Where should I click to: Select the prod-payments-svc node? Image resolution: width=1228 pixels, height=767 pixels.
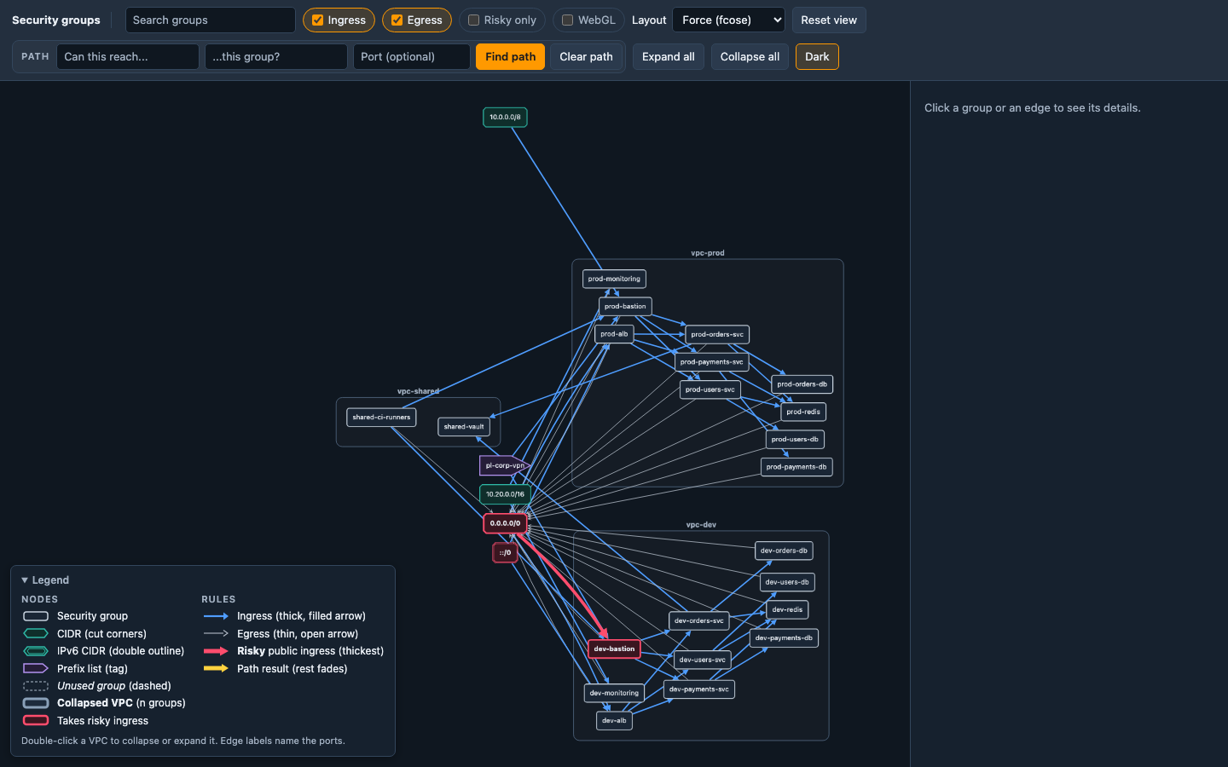712,362
